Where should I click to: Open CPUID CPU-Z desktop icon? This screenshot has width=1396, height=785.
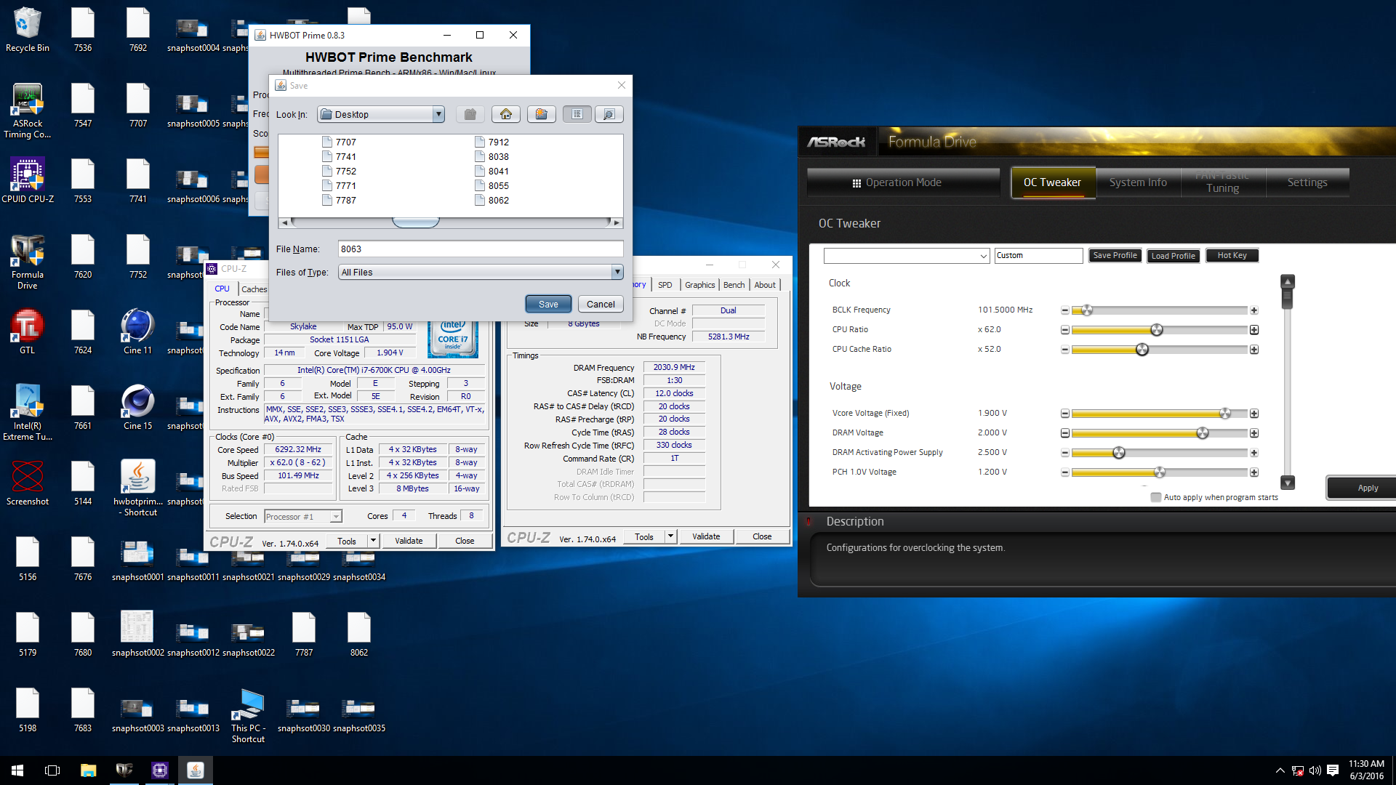[28, 181]
